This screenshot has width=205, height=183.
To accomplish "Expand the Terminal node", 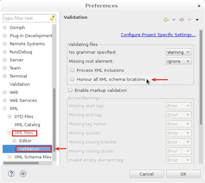I will [x=5, y=76].
